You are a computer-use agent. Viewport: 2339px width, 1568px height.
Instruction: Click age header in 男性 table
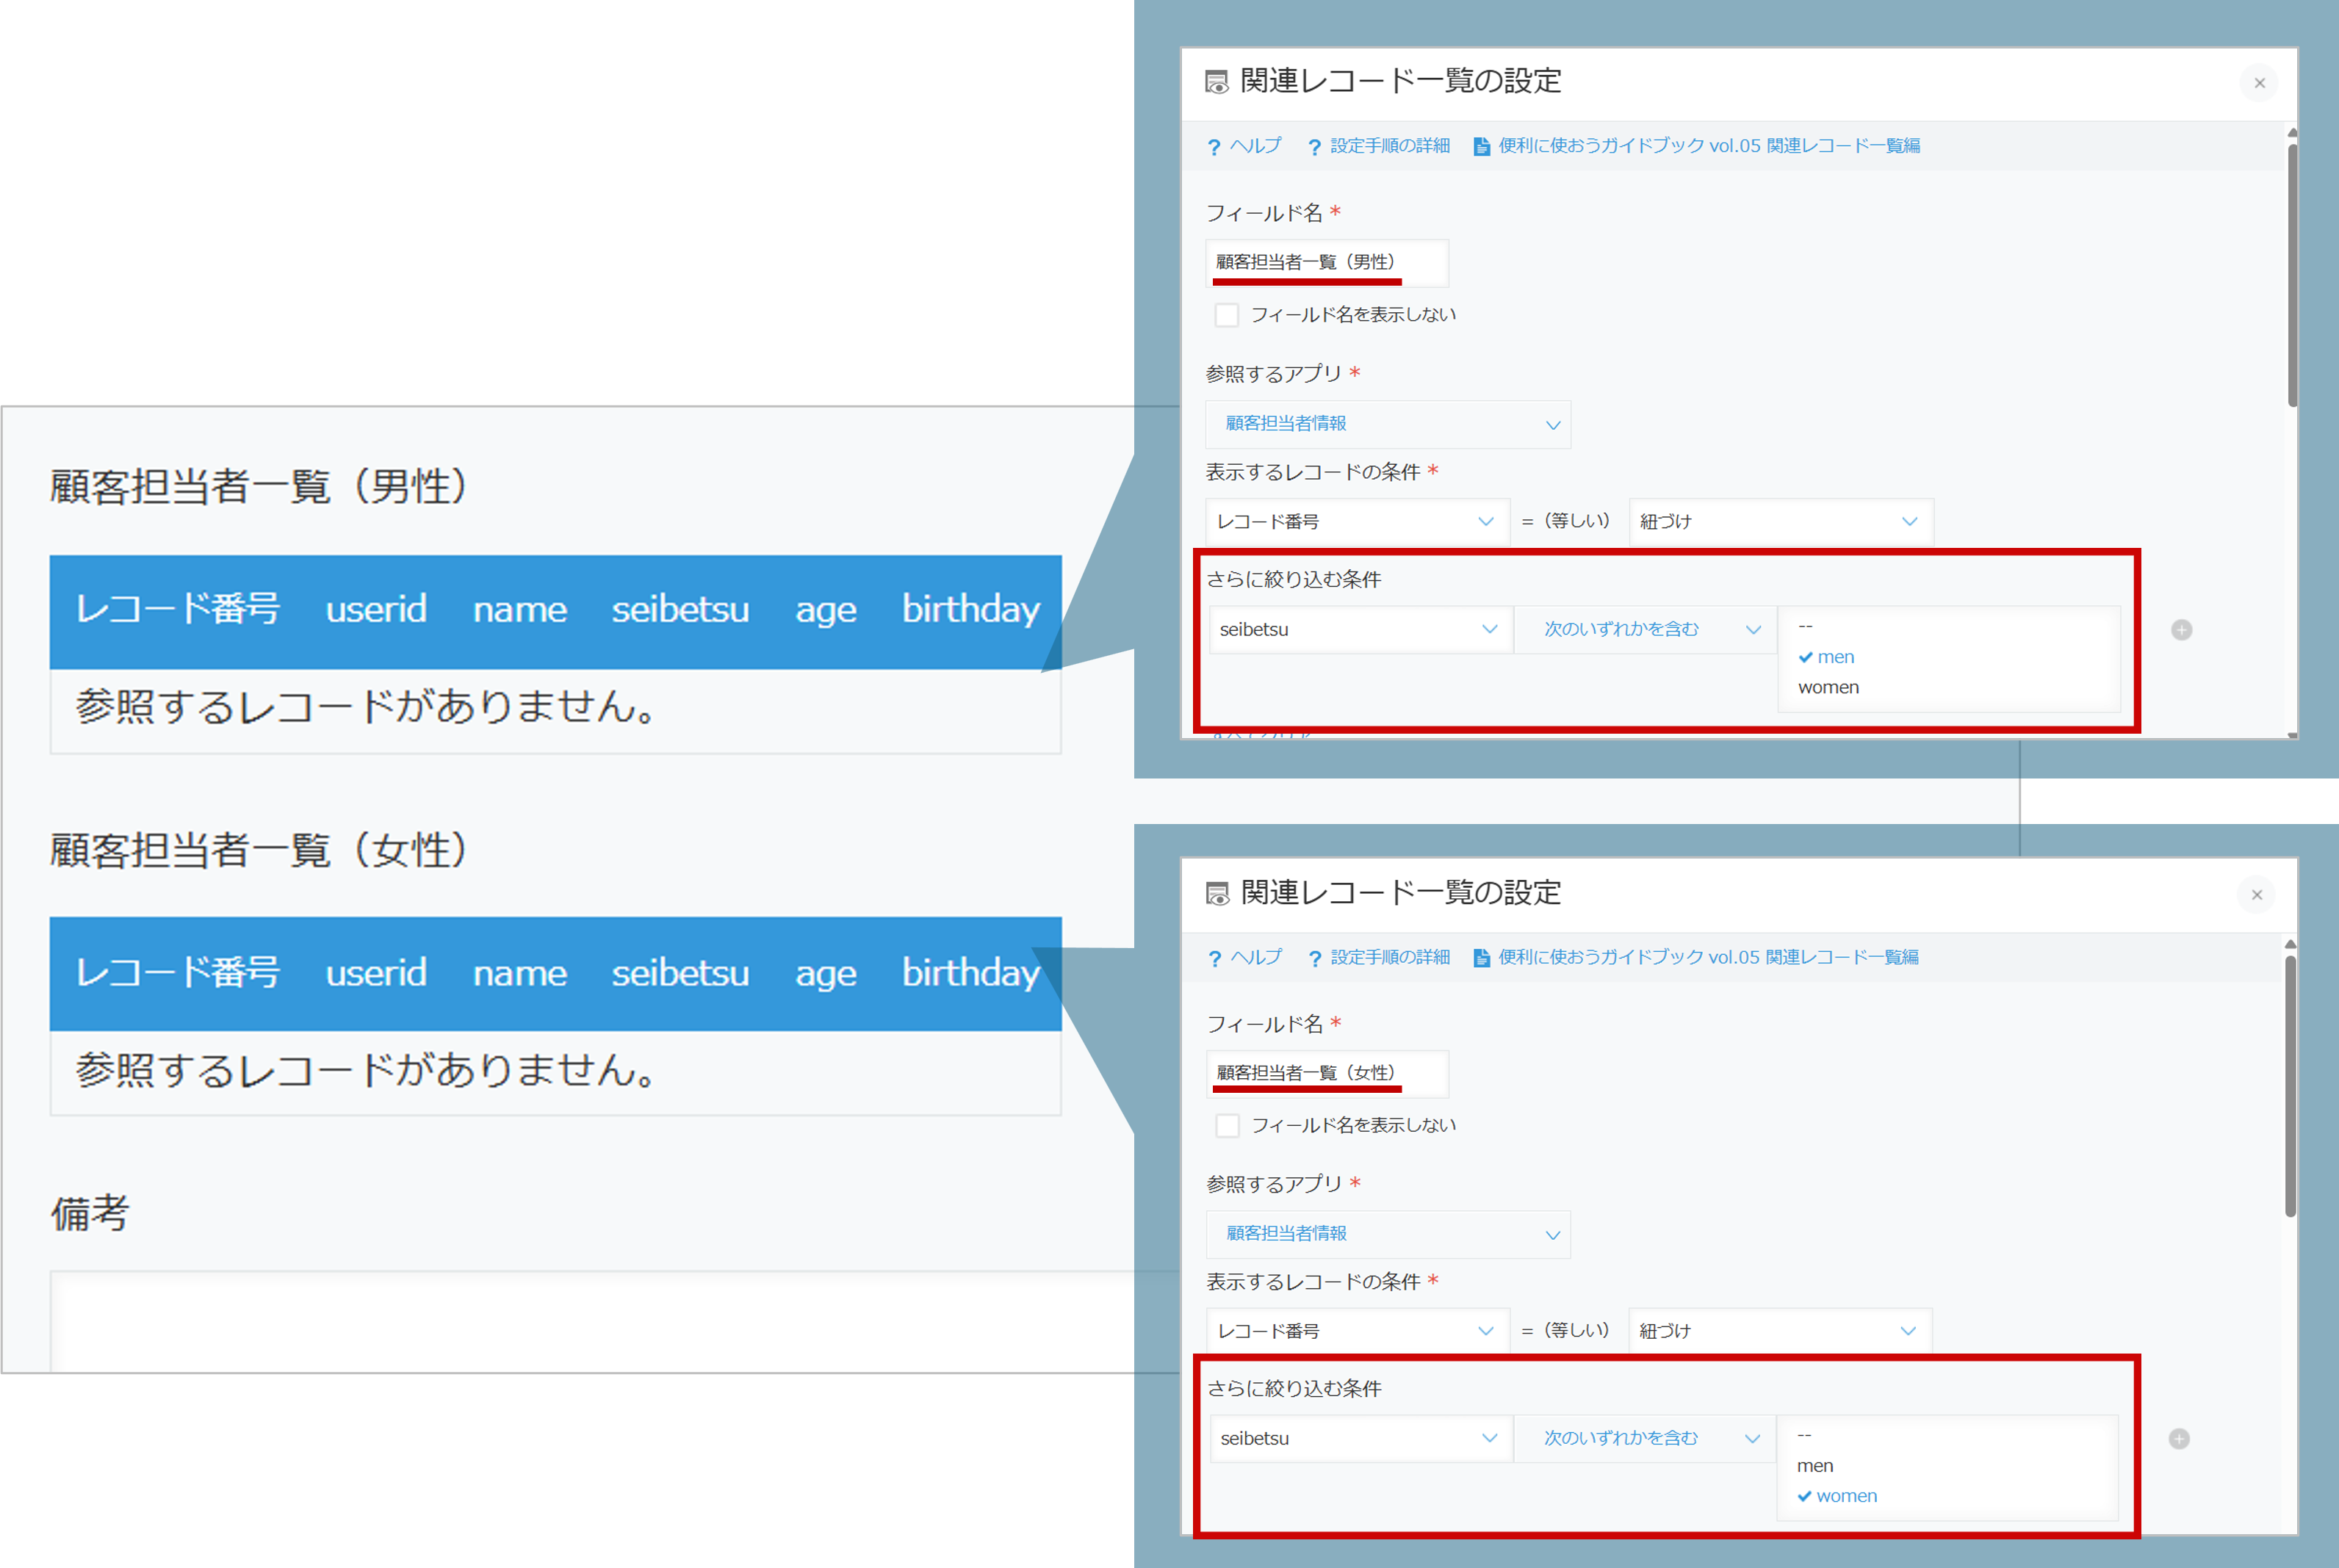point(826,612)
